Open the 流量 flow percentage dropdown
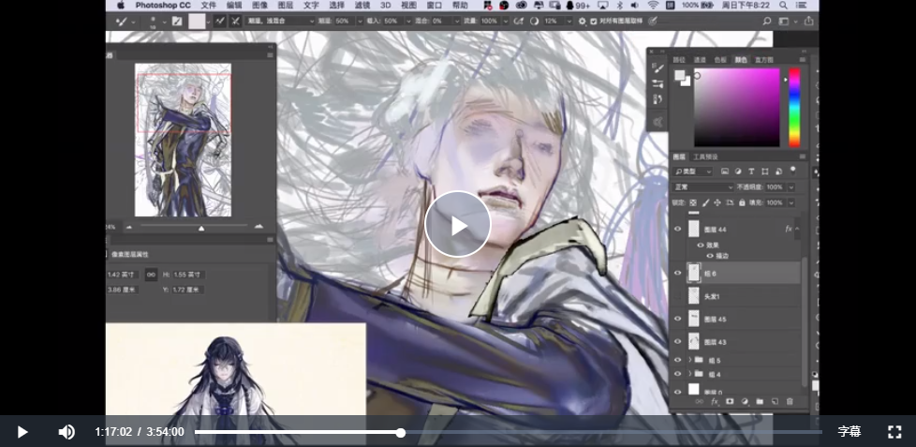Screen dimensions: 916x447 click(x=506, y=21)
